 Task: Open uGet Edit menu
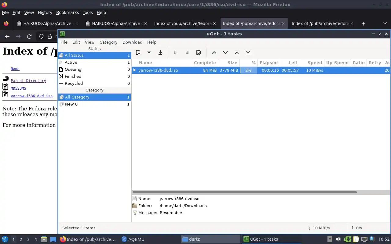(x=76, y=42)
